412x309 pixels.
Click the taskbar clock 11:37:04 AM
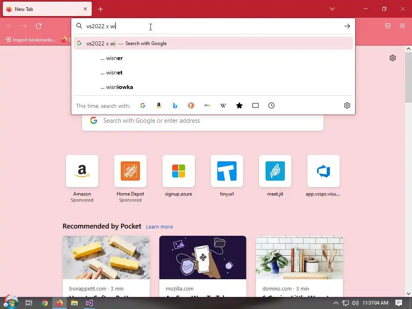coord(375,303)
